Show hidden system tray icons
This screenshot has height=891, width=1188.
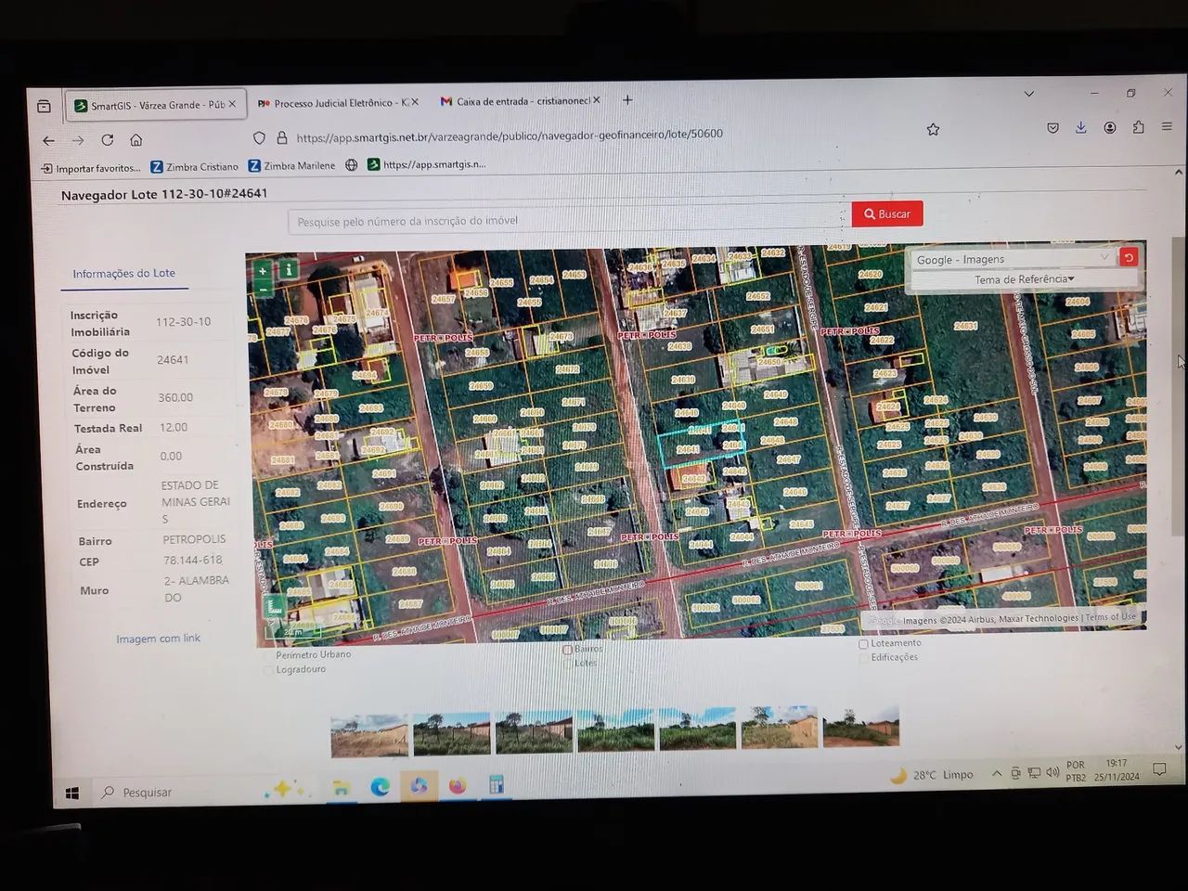pos(997,773)
